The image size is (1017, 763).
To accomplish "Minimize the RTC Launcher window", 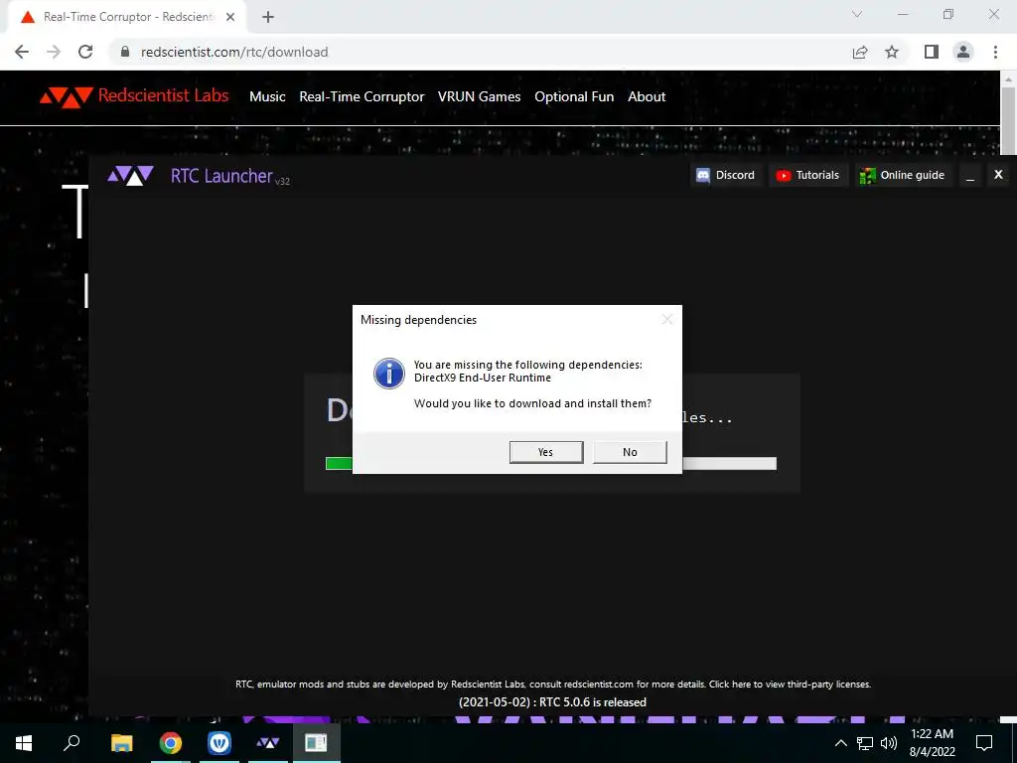I will [970, 175].
